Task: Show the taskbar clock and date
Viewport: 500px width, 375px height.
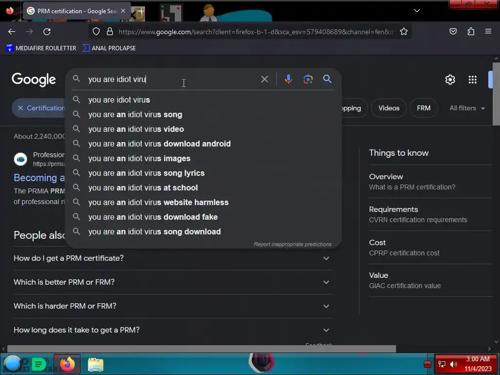Action: click(x=478, y=364)
